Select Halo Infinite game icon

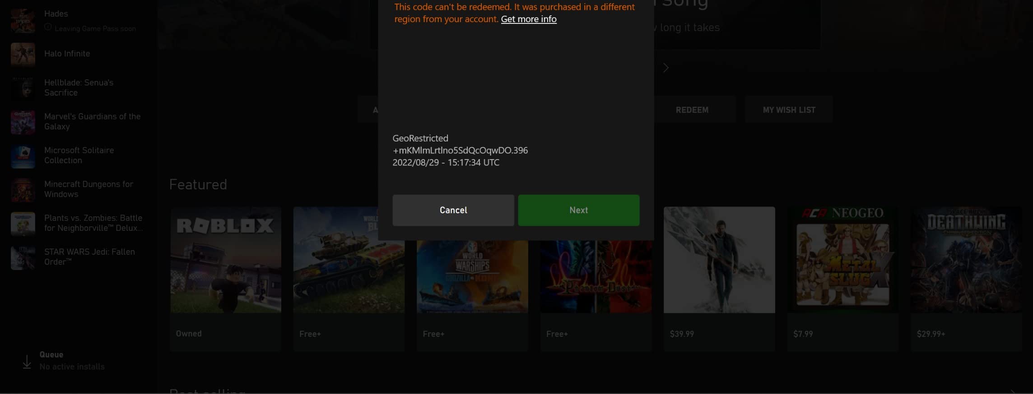[x=23, y=54]
